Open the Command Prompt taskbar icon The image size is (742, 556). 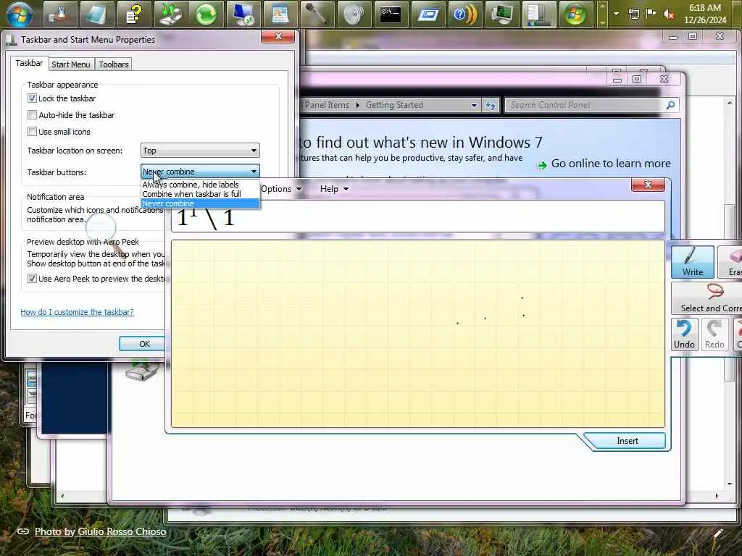coord(391,13)
